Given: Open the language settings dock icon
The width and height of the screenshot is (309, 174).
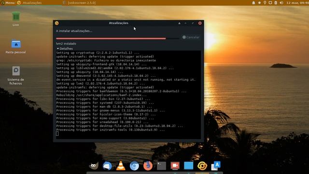Looking at the screenshot, I should [x=216, y=166].
